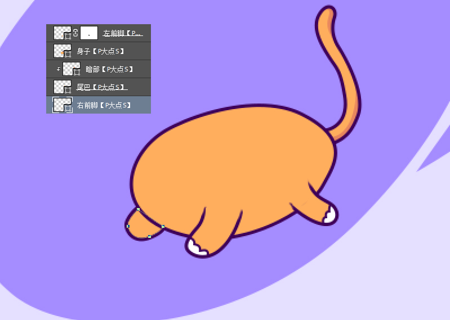Click the clipping mask arrow beside 暗部 layer
The height and width of the screenshot is (320, 450).
(x=59, y=69)
